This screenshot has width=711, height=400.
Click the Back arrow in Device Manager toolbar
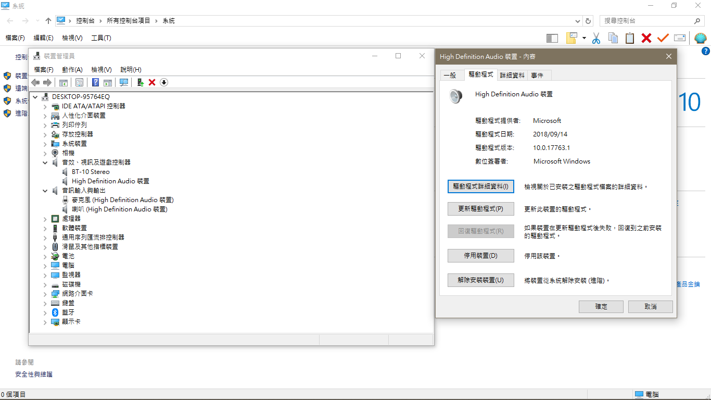(35, 82)
